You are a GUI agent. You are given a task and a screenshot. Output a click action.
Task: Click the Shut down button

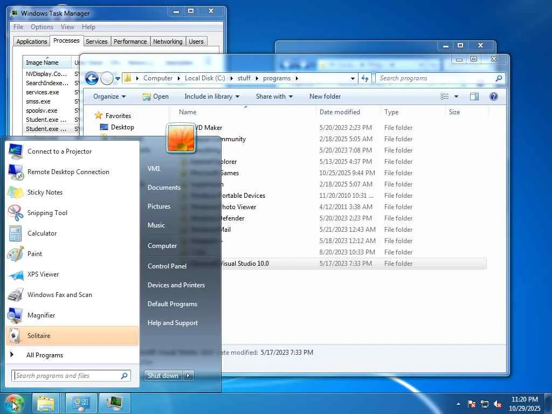coord(163,376)
